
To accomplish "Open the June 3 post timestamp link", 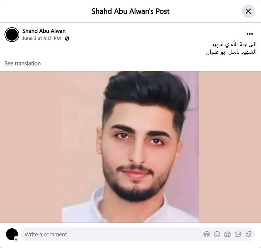I will [41, 38].
